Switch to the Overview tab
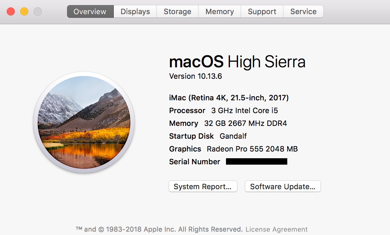390x235 pixels. pos(90,11)
